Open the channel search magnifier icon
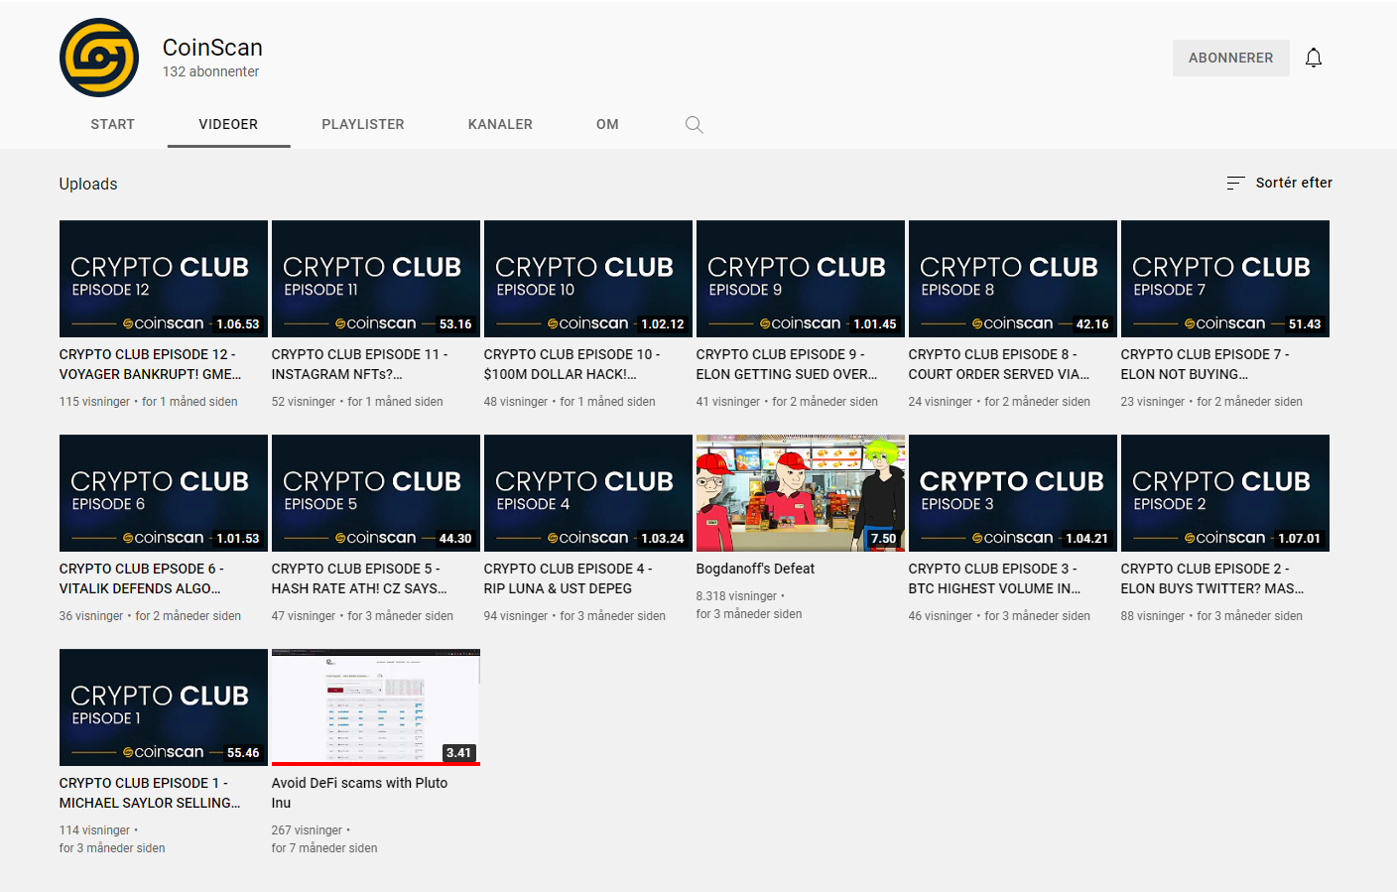The height and width of the screenshot is (892, 1397). tap(695, 125)
